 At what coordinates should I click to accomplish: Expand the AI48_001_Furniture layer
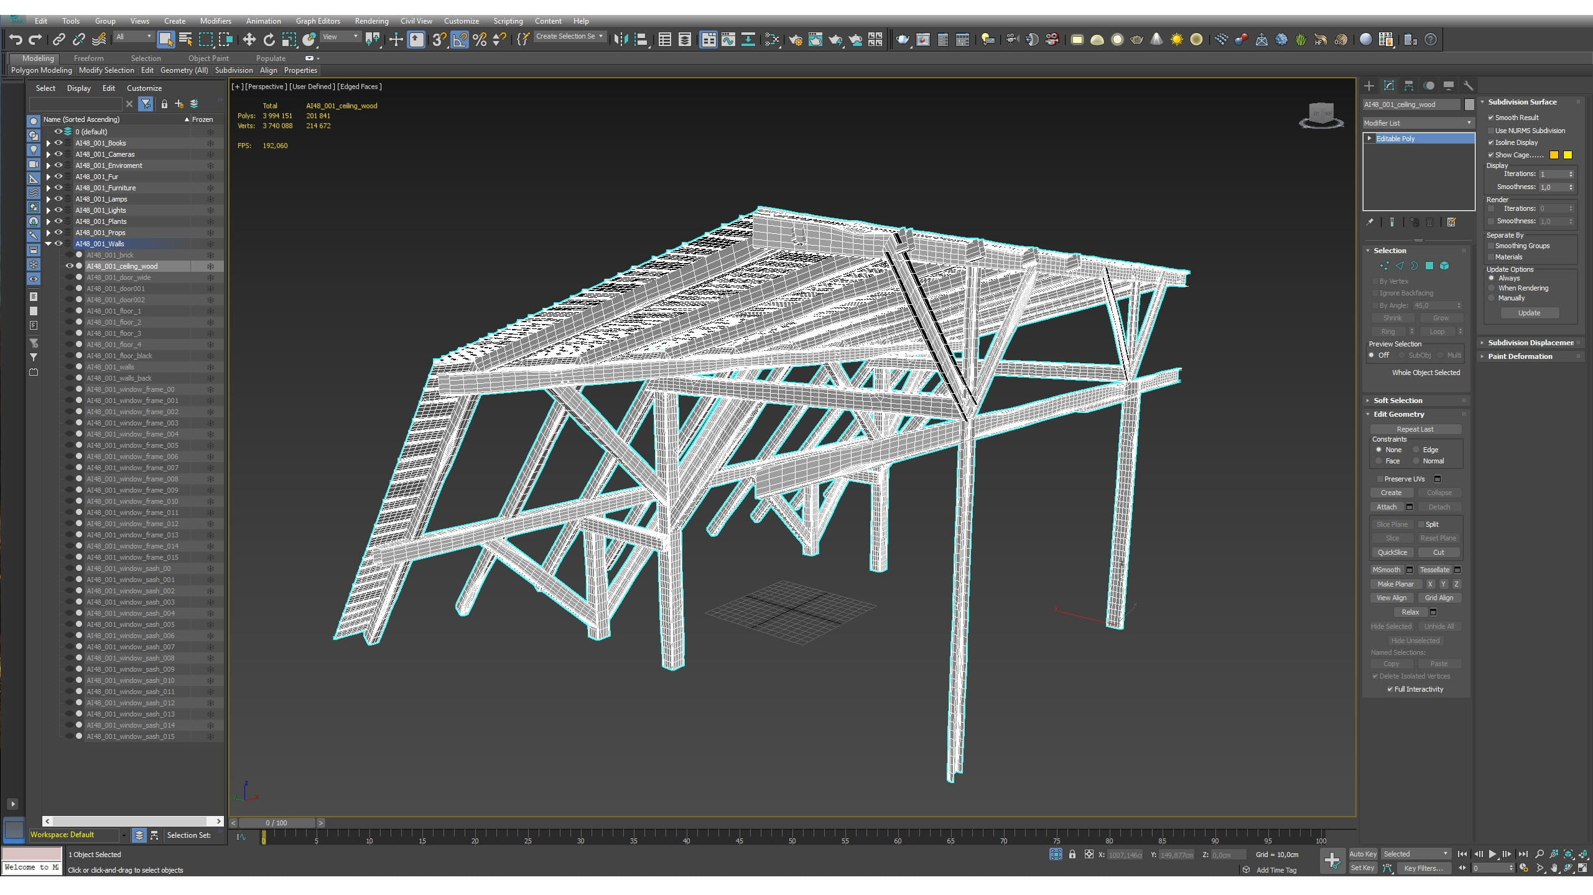[49, 188]
